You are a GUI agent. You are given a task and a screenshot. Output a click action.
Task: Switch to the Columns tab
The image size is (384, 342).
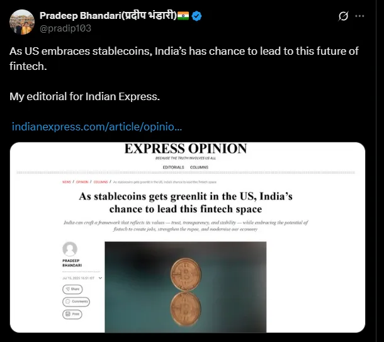click(199, 167)
